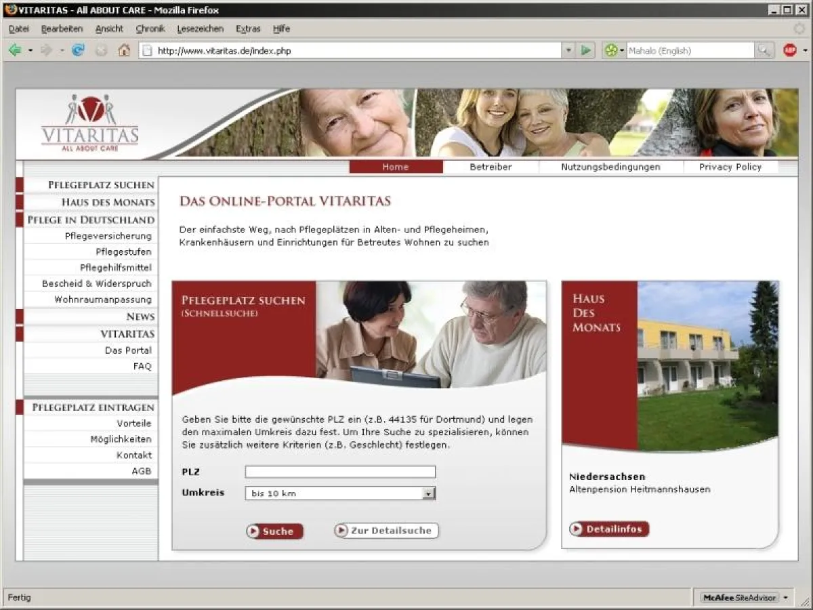Click the green Go arrow beside the address bar
Screen dimensions: 813x610
point(584,49)
